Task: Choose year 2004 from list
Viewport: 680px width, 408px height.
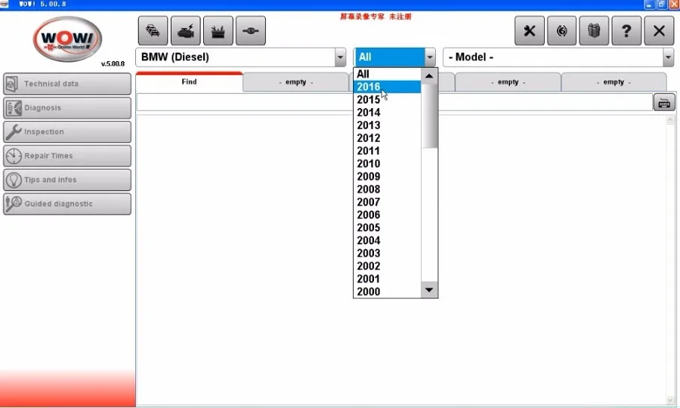Action: point(388,240)
